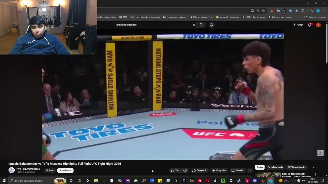328x184 pixels.
Task: Open the King of the Streets thumbnail
Action: (268, 175)
